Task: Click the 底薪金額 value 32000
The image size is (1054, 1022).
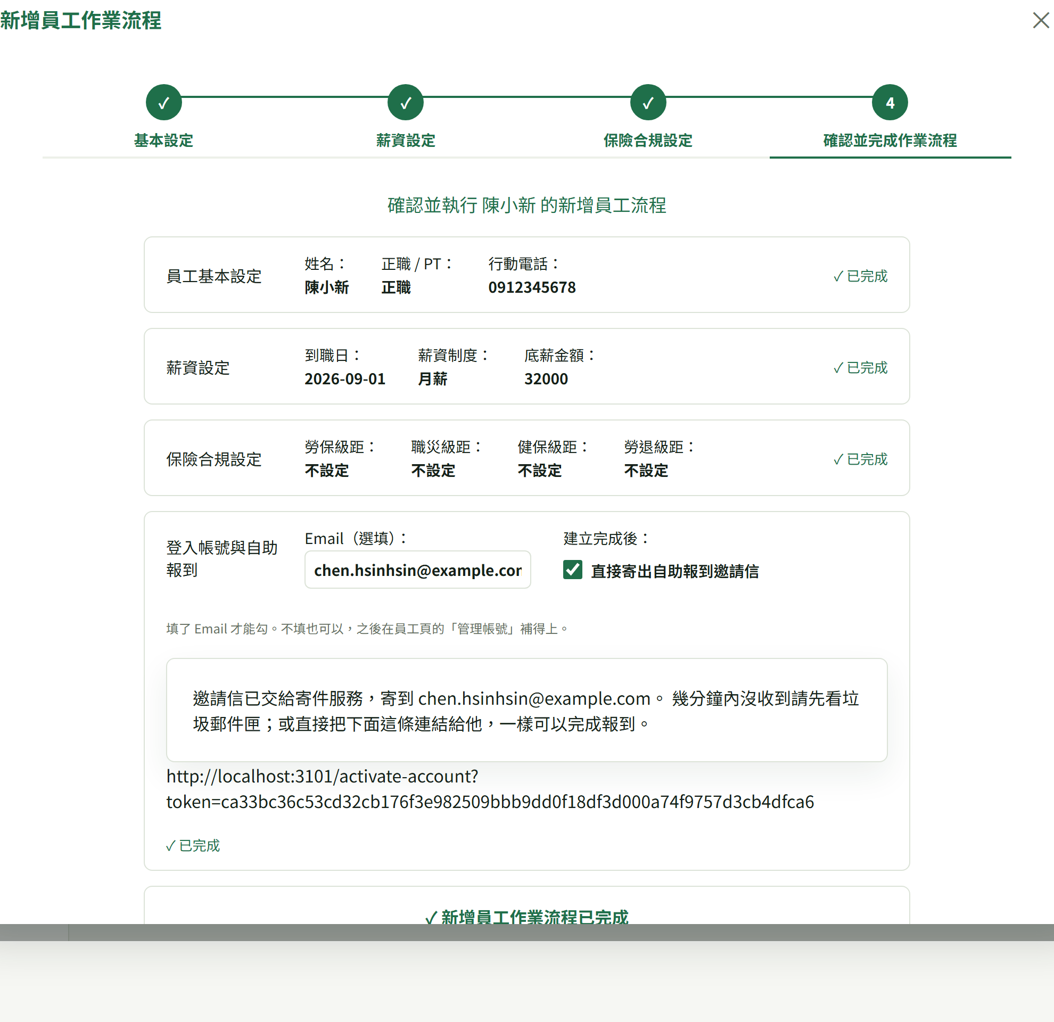Action: [x=546, y=379]
